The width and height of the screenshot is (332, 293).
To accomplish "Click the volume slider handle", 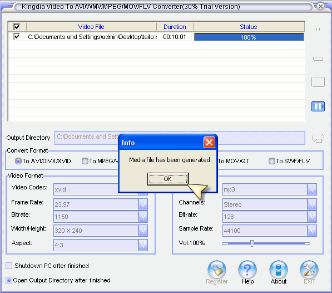I will [x=252, y=243].
